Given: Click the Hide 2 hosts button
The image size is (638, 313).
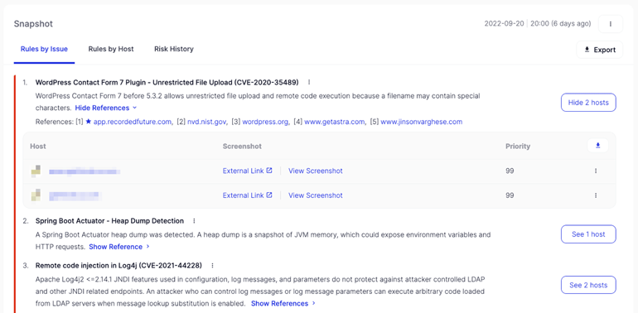Looking at the screenshot, I should pyautogui.click(x=588, y=103).
